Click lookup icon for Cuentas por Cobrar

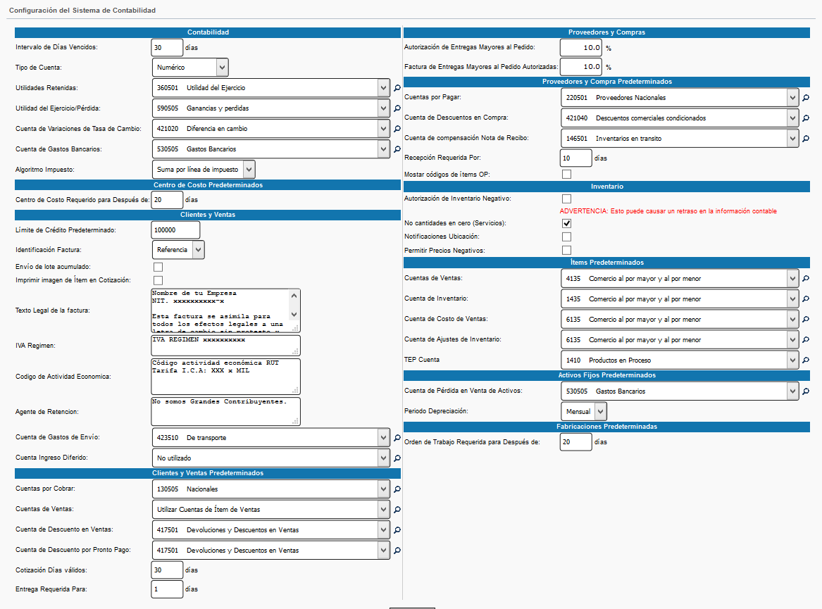pyautogui.click(x=397, y=489)
